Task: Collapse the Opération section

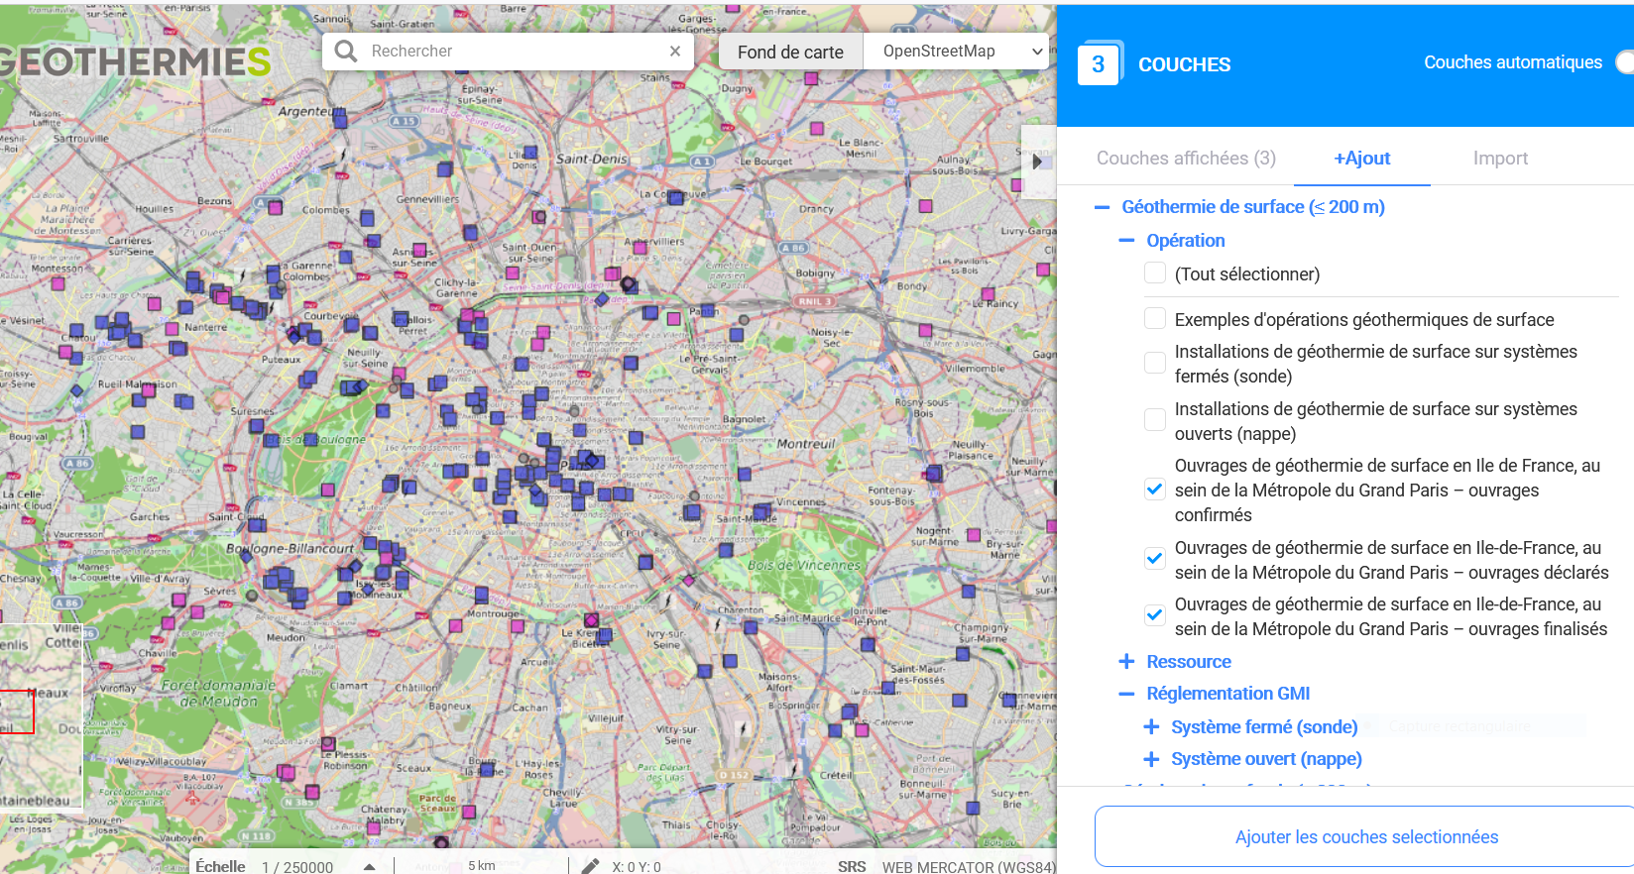Action: click(x=1126, y=241)
